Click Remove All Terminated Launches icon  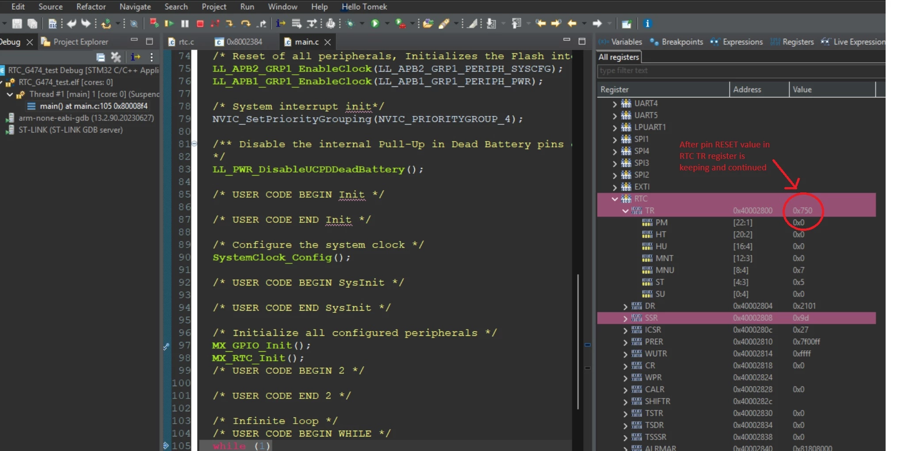[116, 57]
